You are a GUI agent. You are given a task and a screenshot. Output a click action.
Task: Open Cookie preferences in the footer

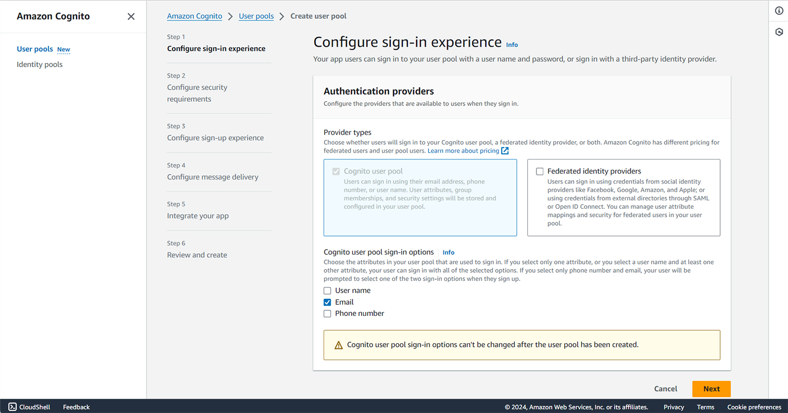pyautogui.click(x=754, y=407)
